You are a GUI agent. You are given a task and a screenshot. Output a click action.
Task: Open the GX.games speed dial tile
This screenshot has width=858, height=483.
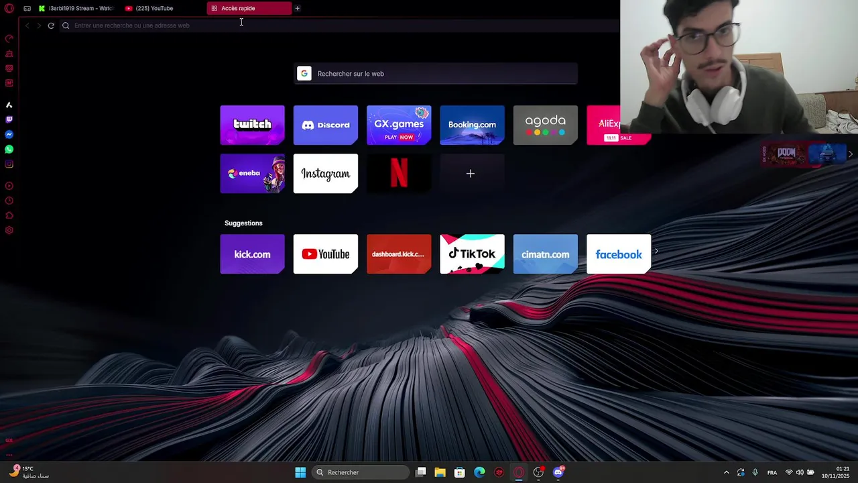(399, 125)
